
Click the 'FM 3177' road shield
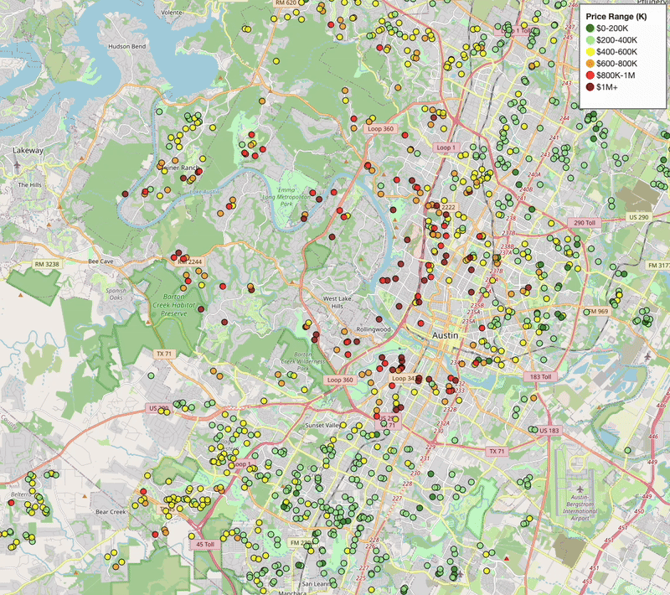click(x=658, y=266)
